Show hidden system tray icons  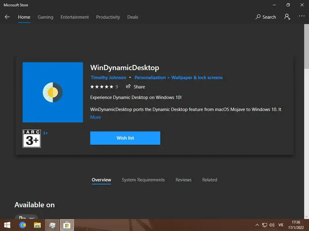[257, 225]
